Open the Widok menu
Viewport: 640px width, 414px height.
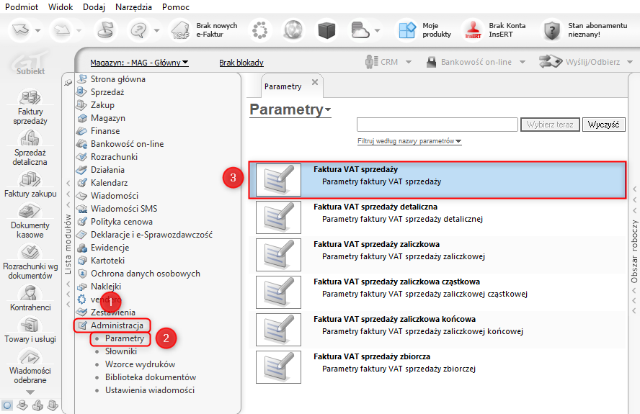[61, 7]
